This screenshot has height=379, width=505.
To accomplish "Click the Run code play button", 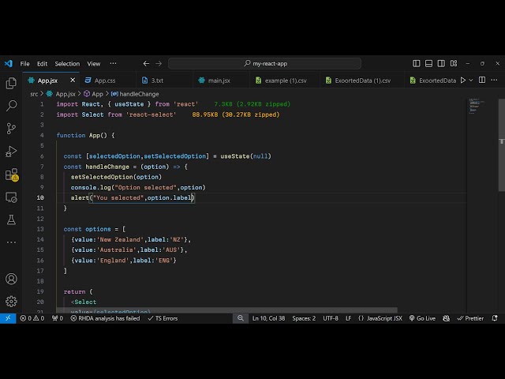I will 462,81.
